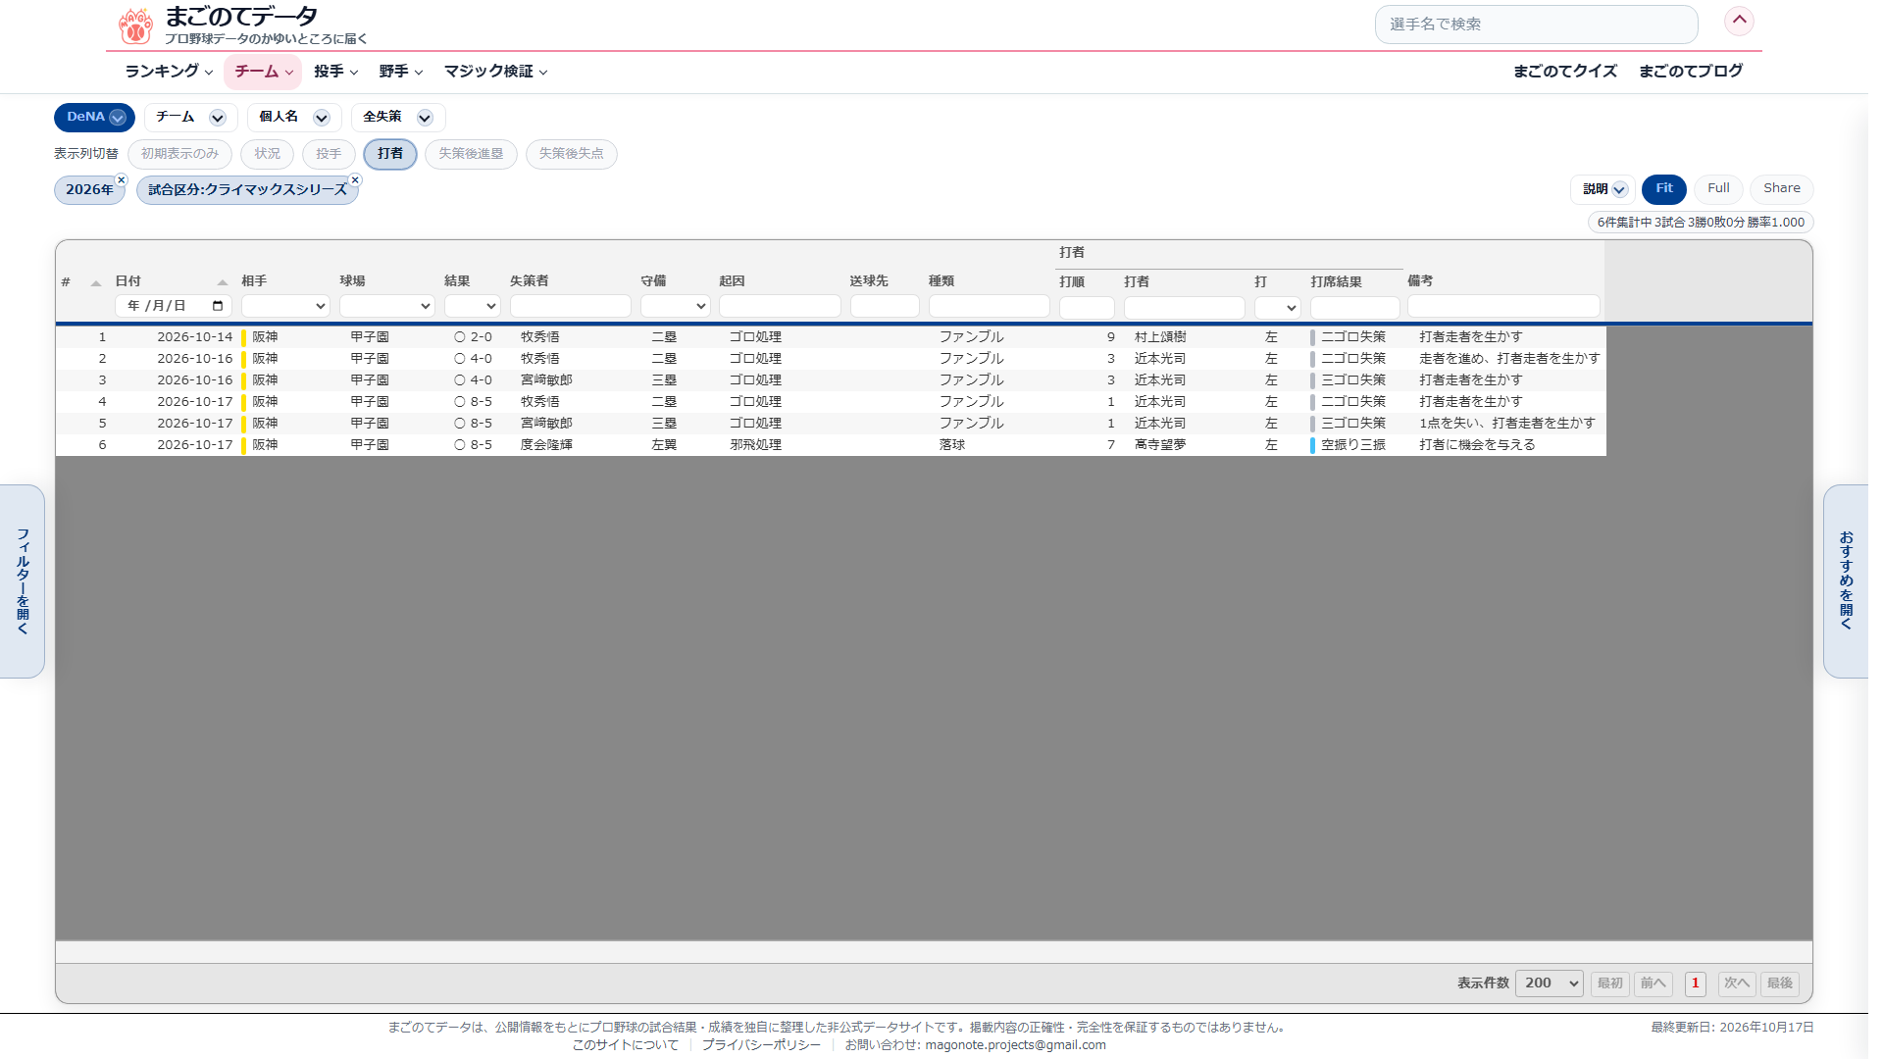The height and width of the screenshot is (1059, 1883).
Task: Open the ランキング menu
Action: 169,72
